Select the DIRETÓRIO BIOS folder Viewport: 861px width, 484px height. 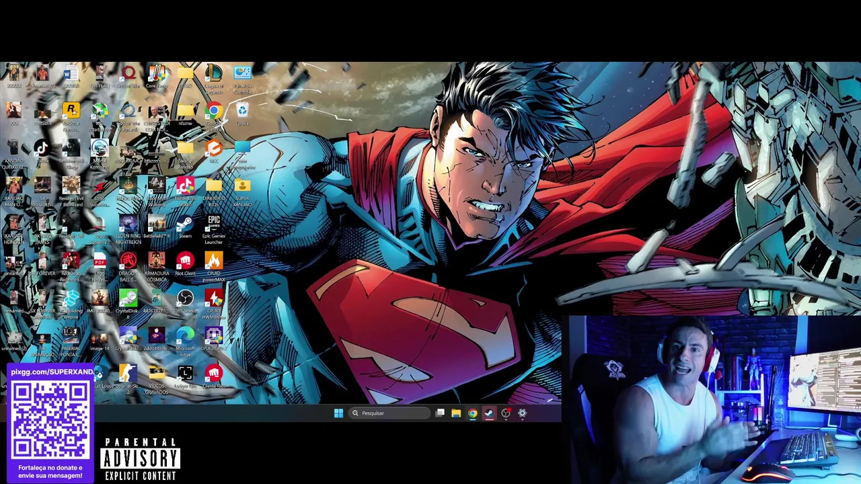(x=214, y=192)
